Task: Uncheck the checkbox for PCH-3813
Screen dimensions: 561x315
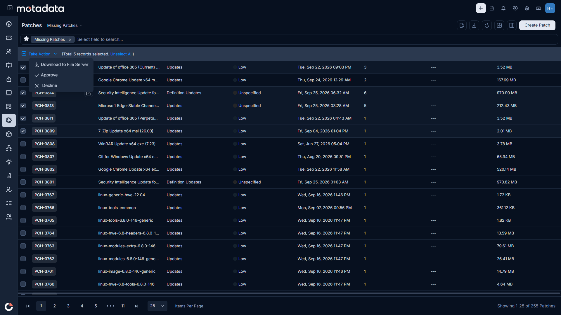Action: coord(23,106)
